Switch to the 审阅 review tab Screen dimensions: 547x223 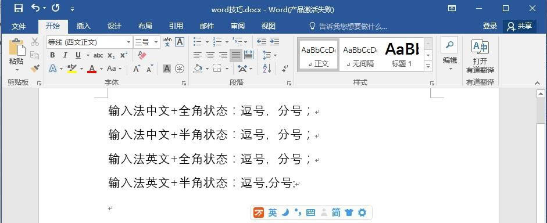coord(238,26)
